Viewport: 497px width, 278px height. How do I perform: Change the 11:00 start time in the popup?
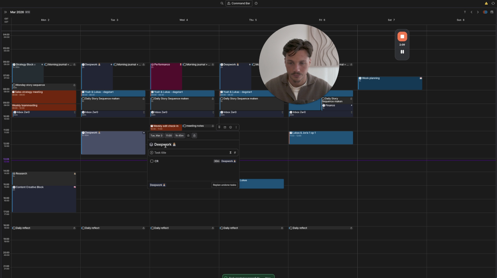[x=169, y=135]
